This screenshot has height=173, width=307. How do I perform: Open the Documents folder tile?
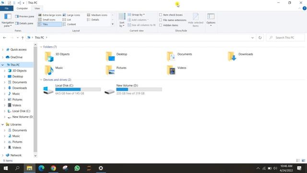tap(179, 56)
